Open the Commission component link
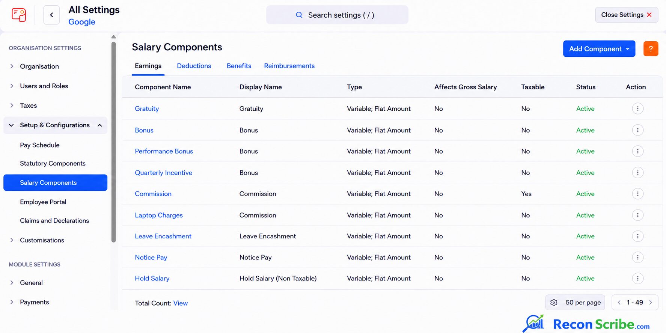 click(153, 194)
